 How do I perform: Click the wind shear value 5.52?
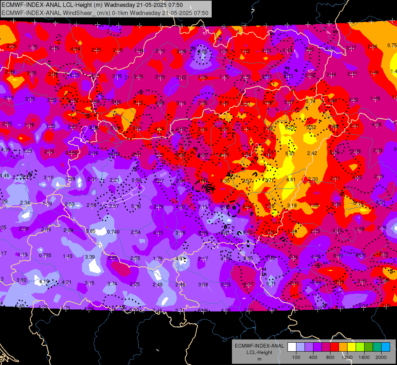click(311, 127)
